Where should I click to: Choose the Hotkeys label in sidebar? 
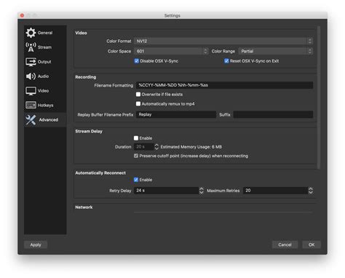click(45, 106)
